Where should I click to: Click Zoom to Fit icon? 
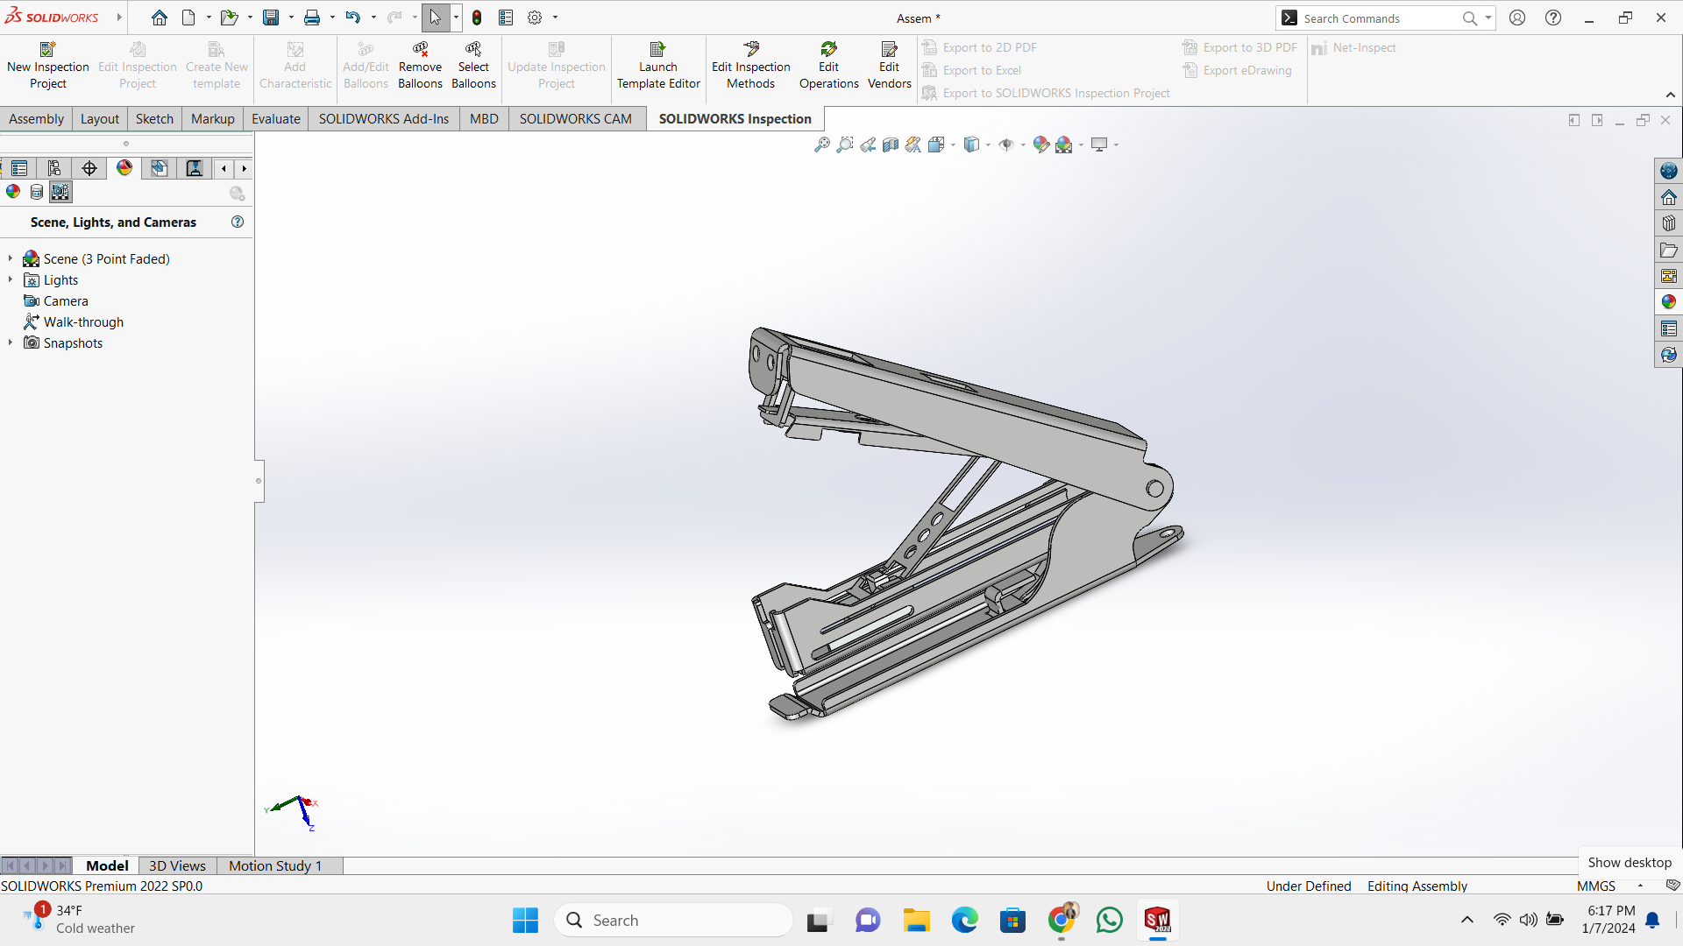click(x=821, y=145)
